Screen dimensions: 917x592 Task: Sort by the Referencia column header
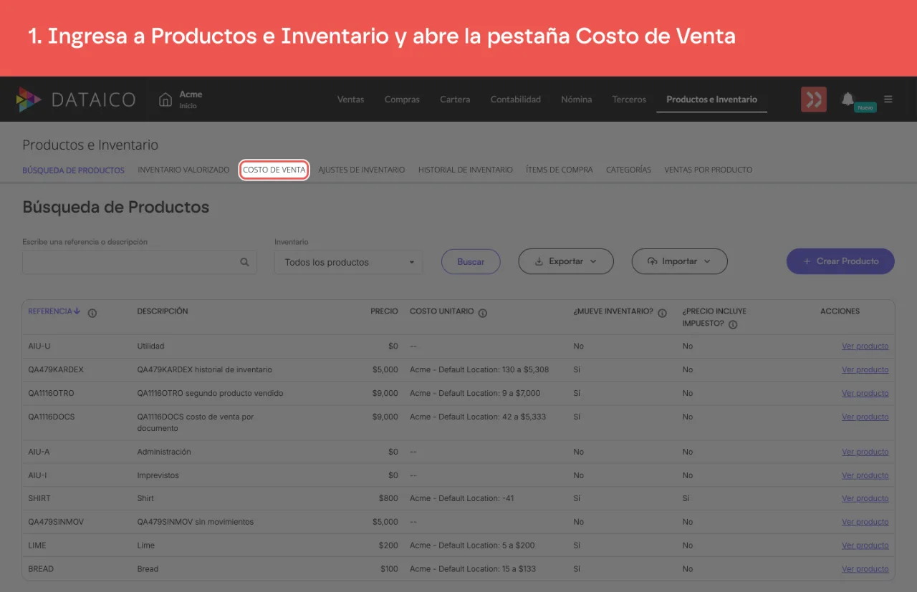(x=54, y=311)
